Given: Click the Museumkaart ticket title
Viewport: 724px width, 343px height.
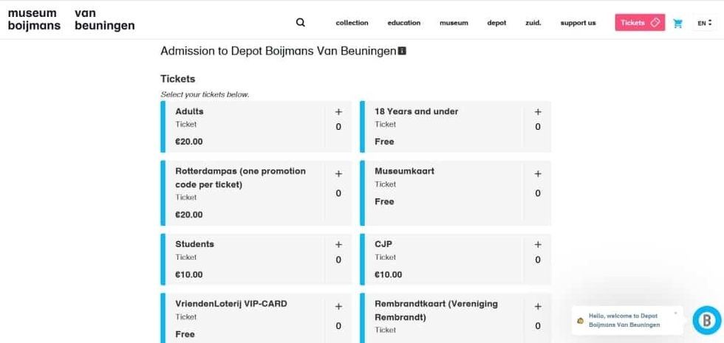Looking at the screenshot, I should pos(405,171).
